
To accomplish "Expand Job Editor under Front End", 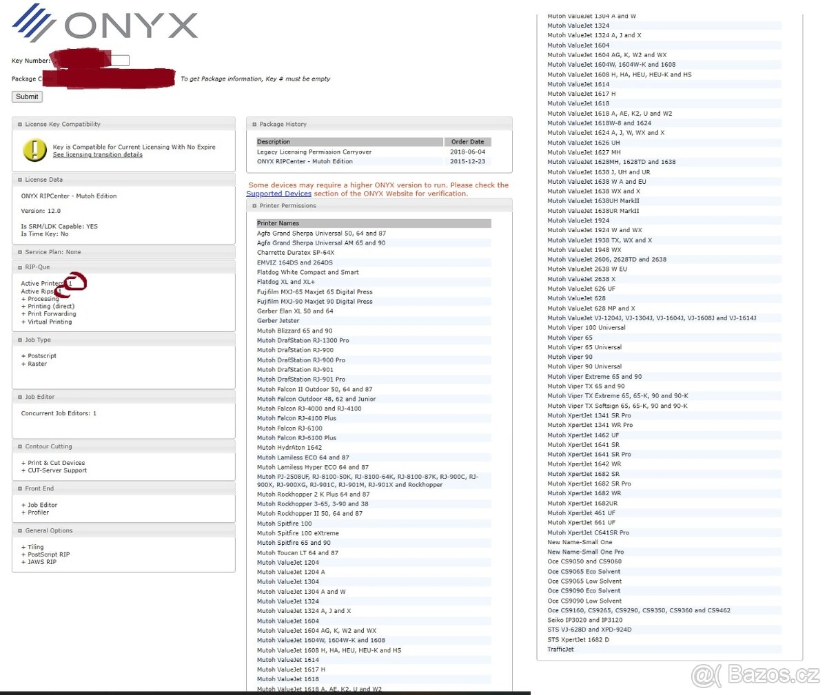I will tap(39, 505).
